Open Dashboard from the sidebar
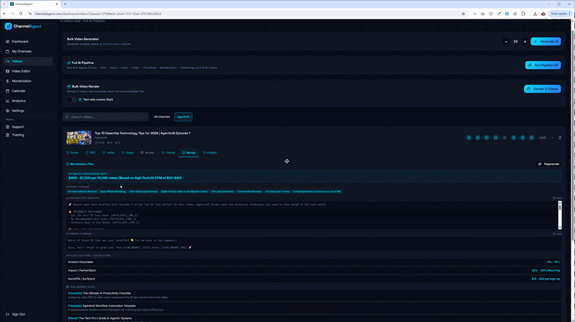575x322 pixels. 19,42
